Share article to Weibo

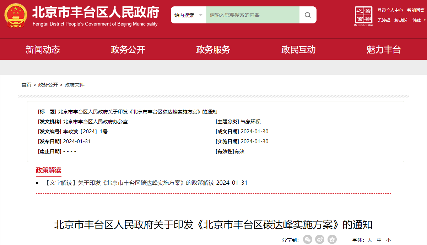(x=320, y=240)
